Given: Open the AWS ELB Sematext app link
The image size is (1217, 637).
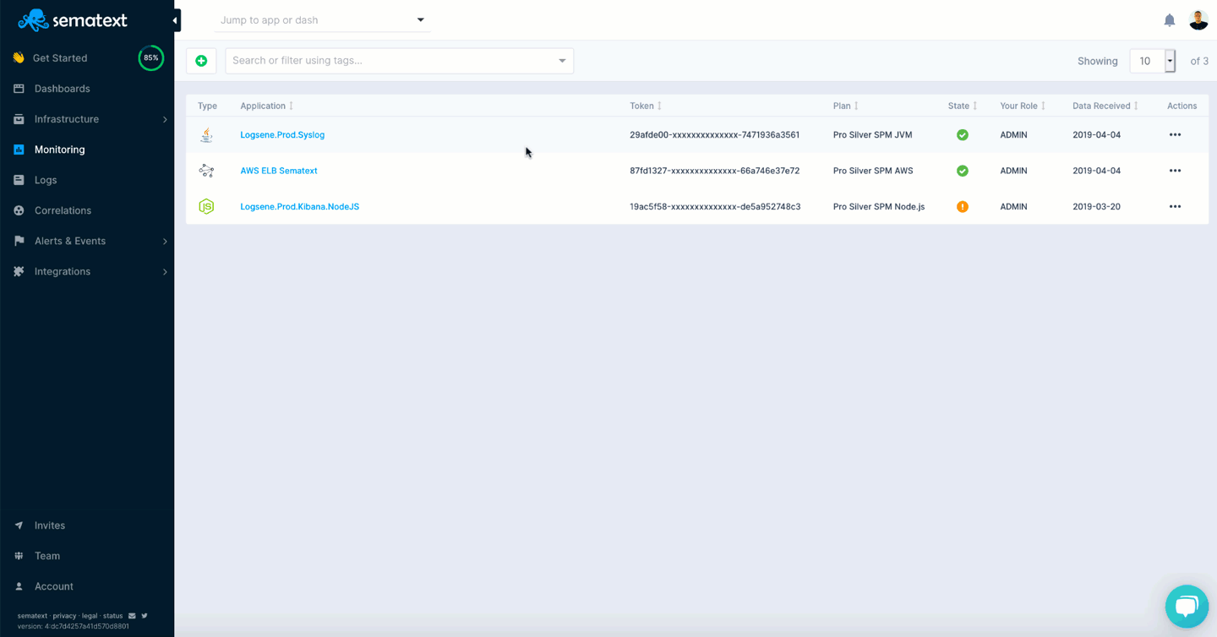Looking at the screenshot, I should click(x=279, y=171).
